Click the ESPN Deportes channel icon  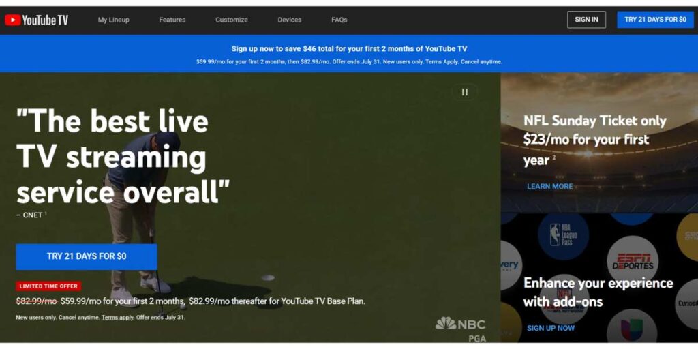[633, 262]
